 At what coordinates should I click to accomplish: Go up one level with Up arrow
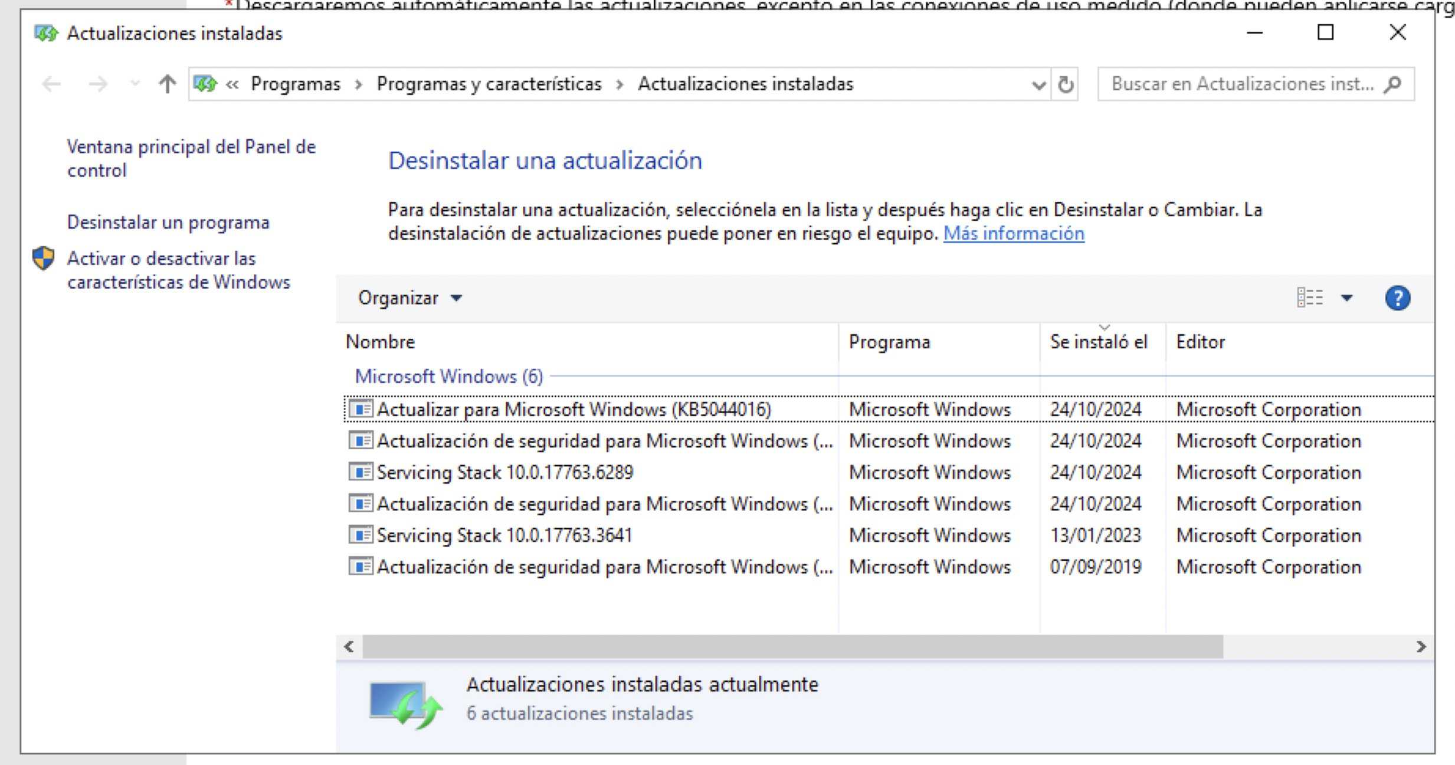point(168,84)
